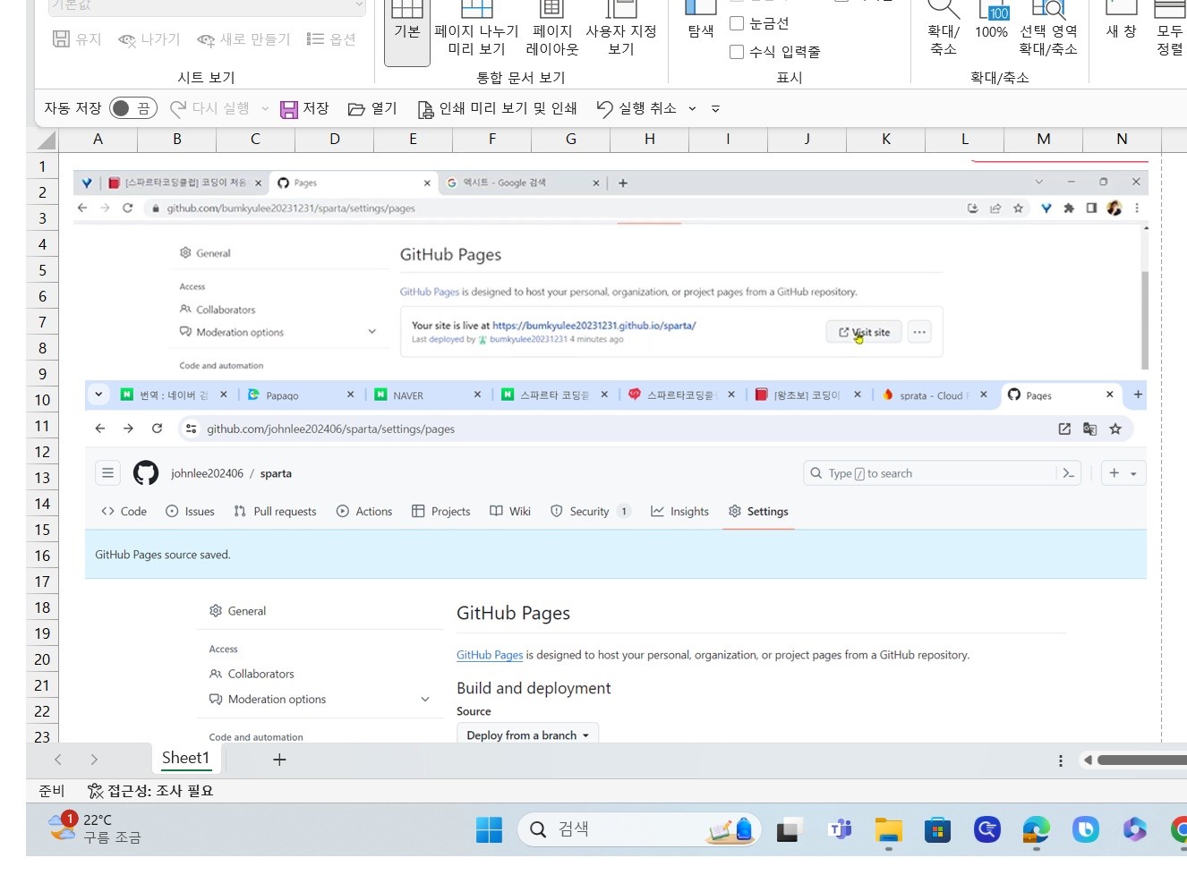Open Task View on the taskbar
This screenshot has width=1187, height=892.
[789, 830]
